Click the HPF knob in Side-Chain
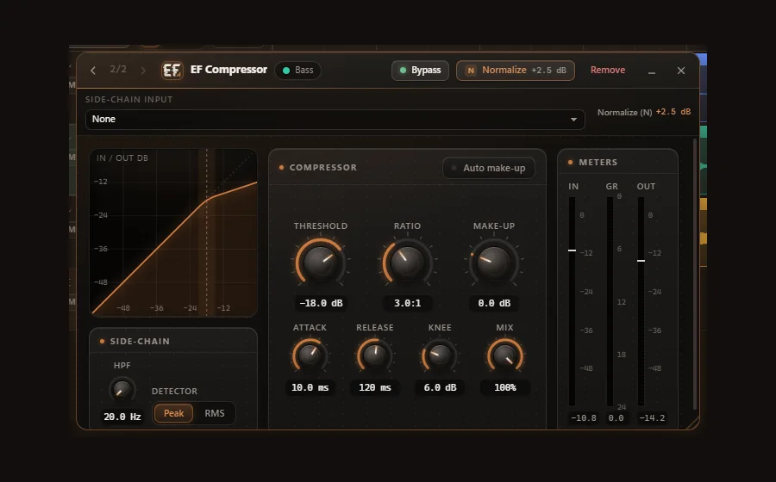The height and width of the screenshot is (482, 776). tap(122, 390)
